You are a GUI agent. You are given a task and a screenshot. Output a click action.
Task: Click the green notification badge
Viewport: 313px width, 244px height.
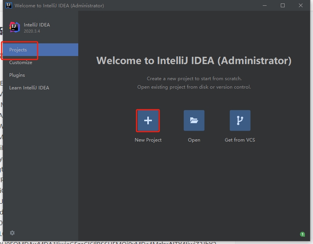tap(302, 234)
